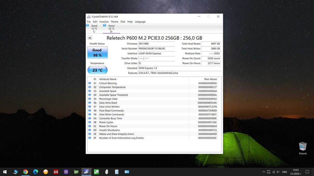Open the Wi-Fi network tray icon
The height and width of the screenshot is (176, 314).
coord(273,172)
